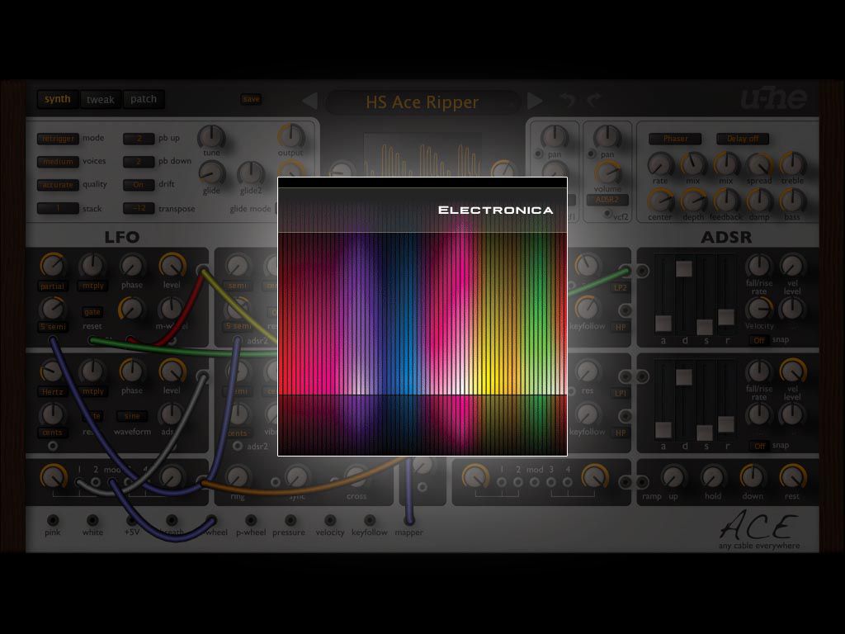
Task: Click the depth knob
Action: coord(693,201)
